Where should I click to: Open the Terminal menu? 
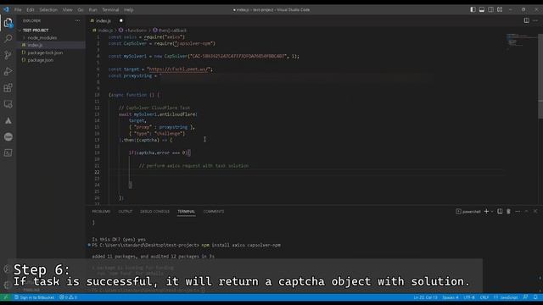[x=110, y=9]
